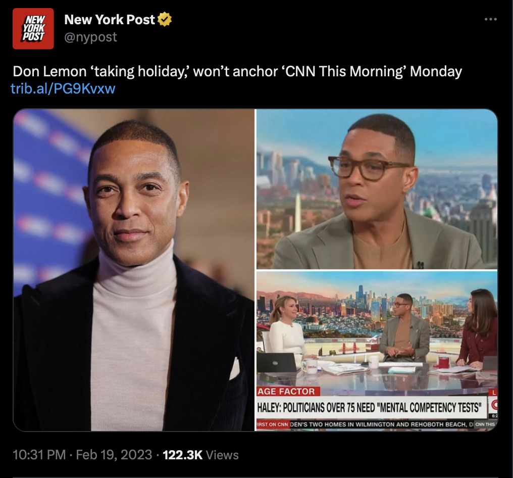Click the Washington Monument in backdrop image
Screen dimensions: 513x478
298,213
